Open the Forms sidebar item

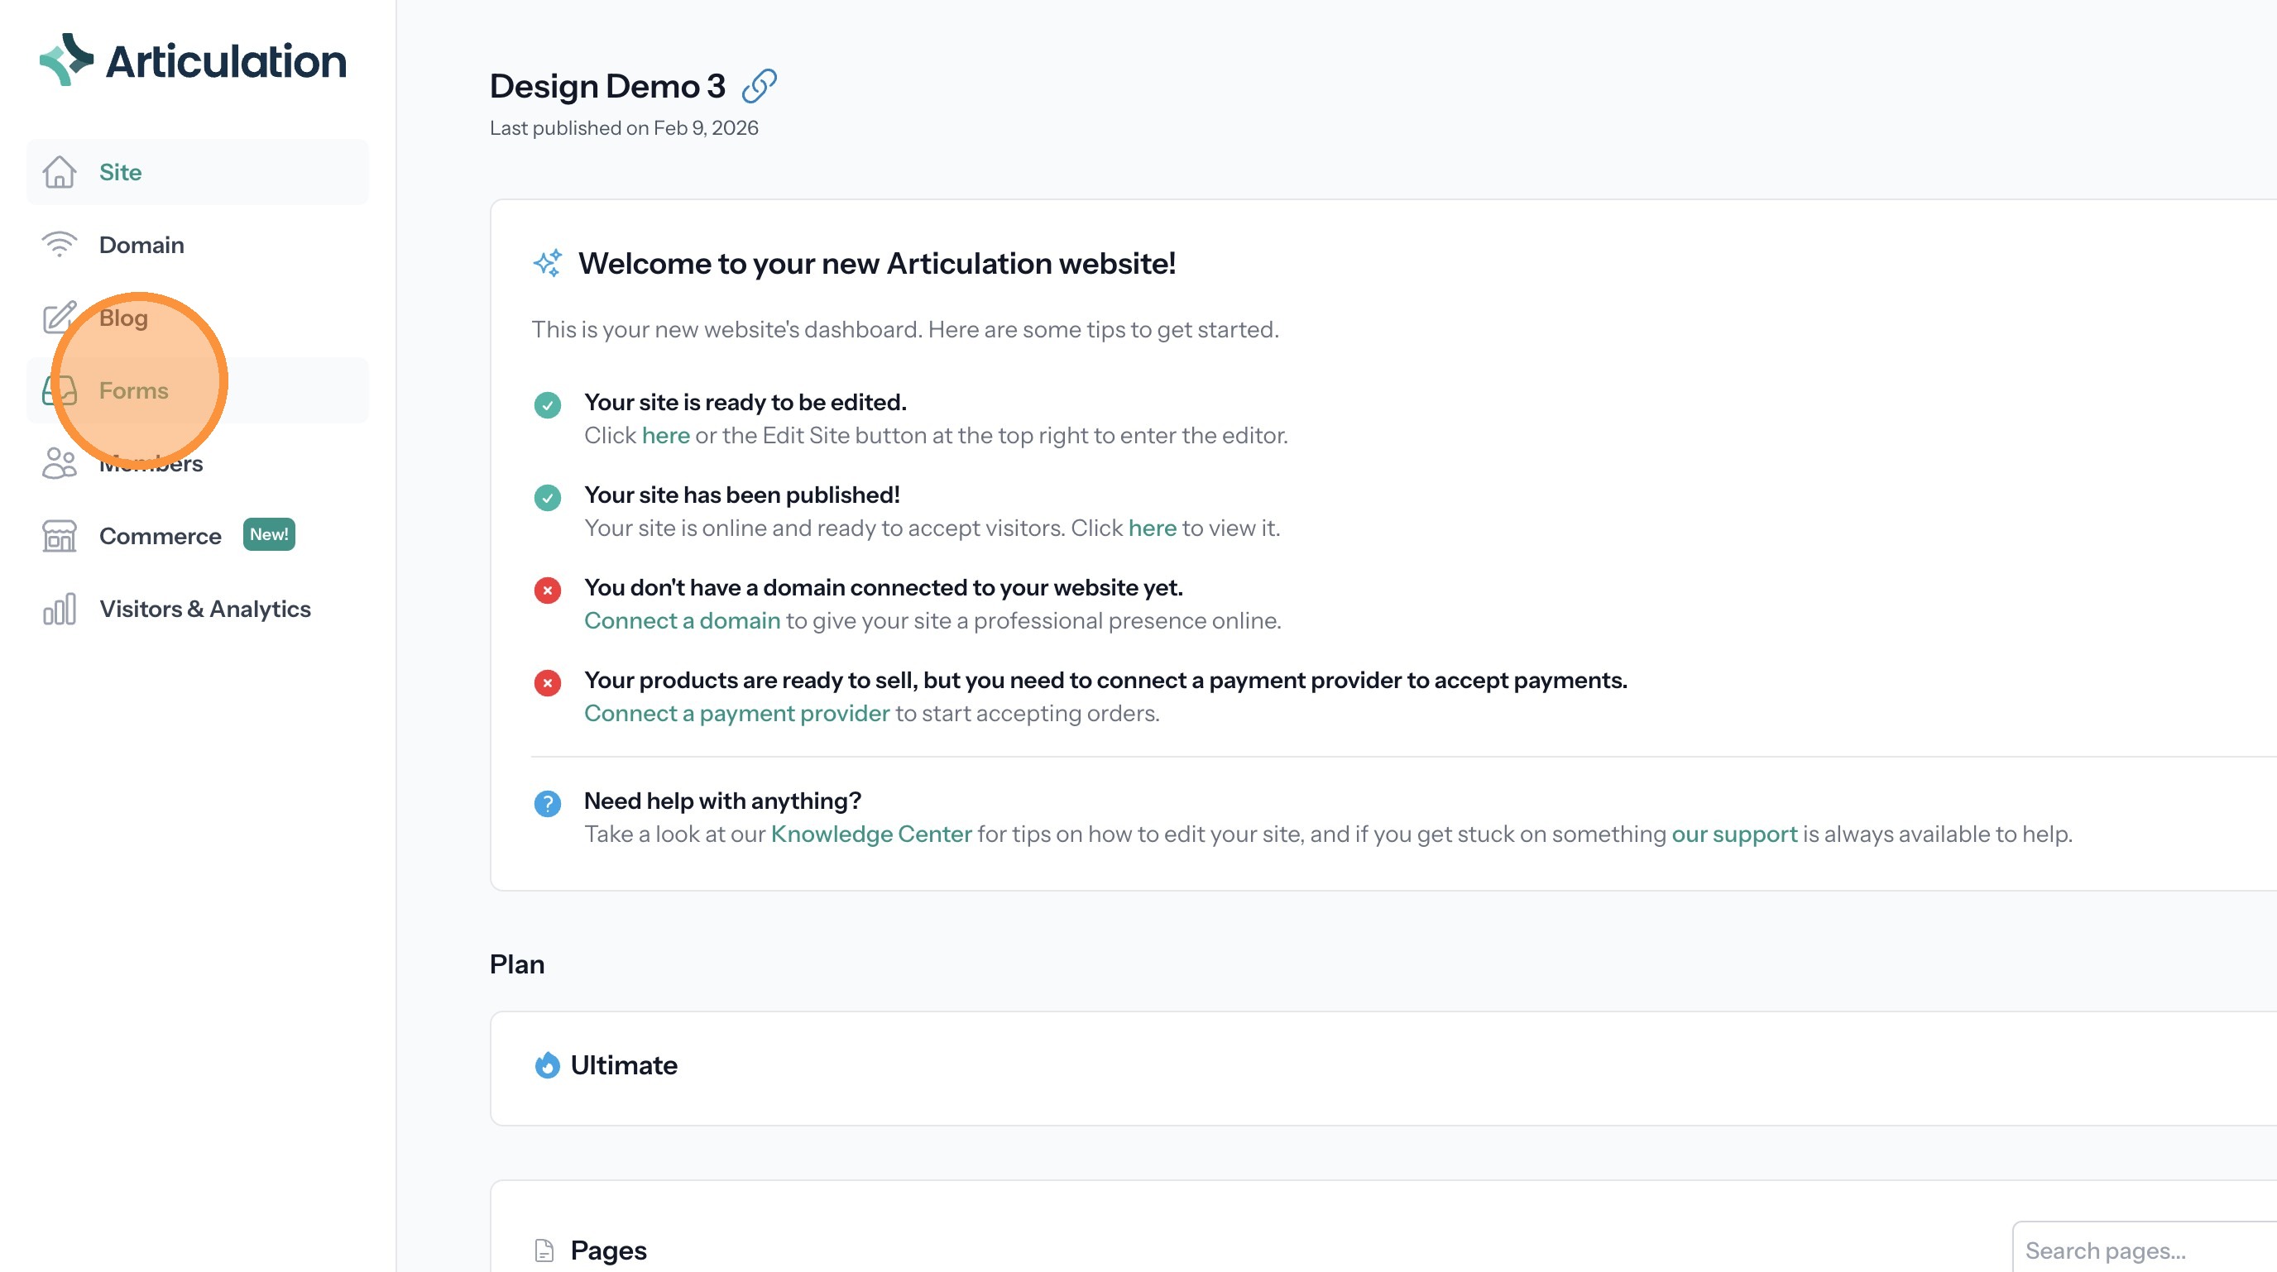coord(133,390)
